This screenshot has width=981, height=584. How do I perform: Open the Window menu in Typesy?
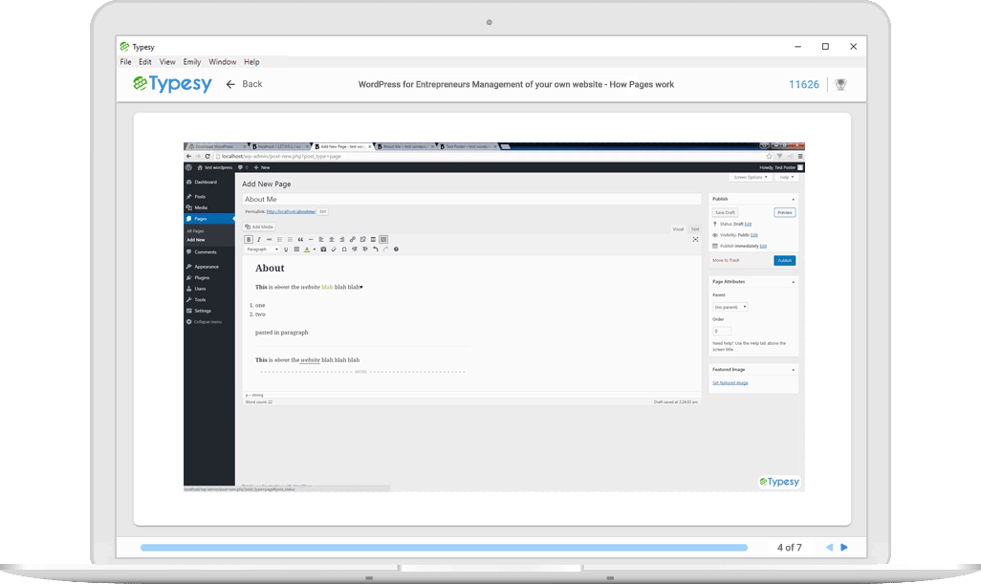(222, 62)
